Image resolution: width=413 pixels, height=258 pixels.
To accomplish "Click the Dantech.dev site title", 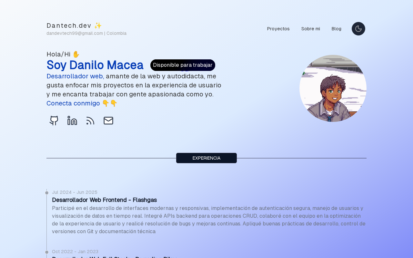I will tap(69, 25).
